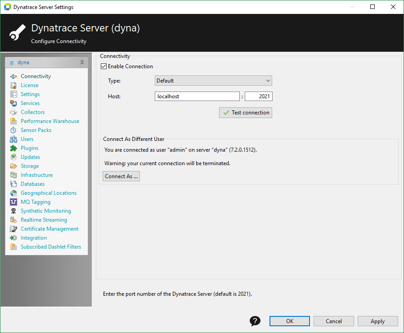Viewport: 404px width, 333px height.
Task: Click into the port number field
Action: [x=258, y=96]
